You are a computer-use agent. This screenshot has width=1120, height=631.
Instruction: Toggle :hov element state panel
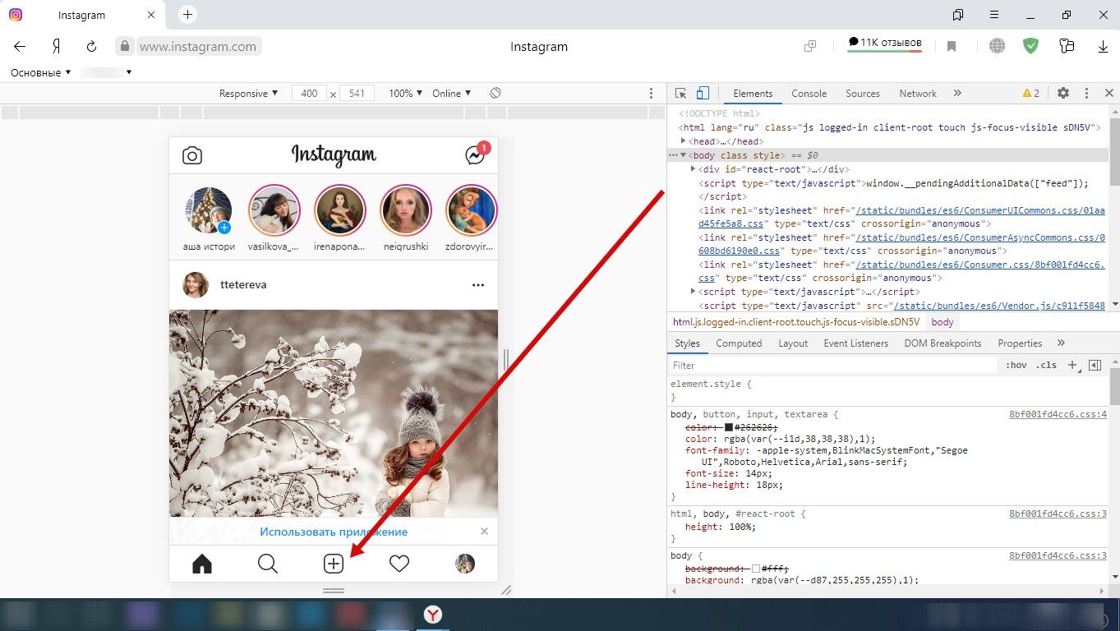(1016, 365)
